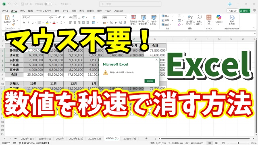Increase the font size with A icon
258x145 pixels.
pos(60,17)
